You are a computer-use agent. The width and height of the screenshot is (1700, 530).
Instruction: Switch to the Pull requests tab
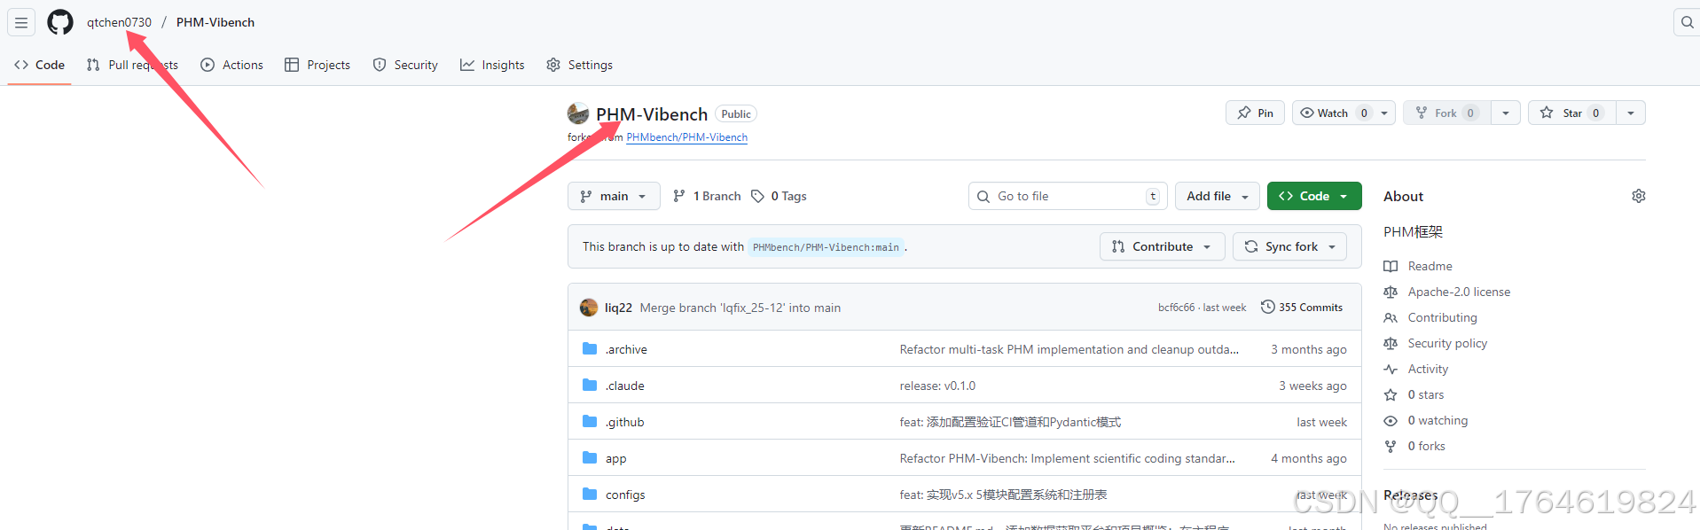pyautogui.click(x=132, y=65)
